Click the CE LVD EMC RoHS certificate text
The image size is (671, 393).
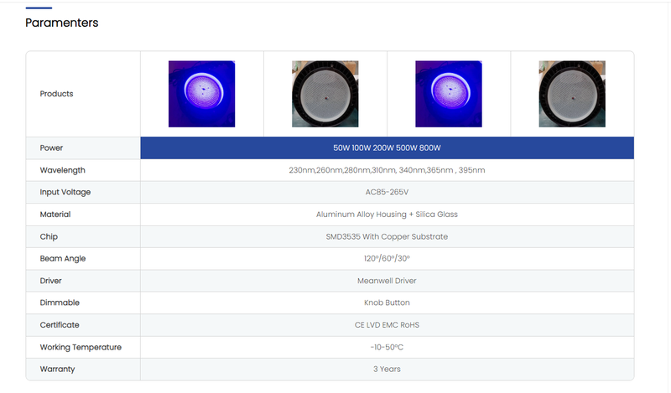click(387, 324)
